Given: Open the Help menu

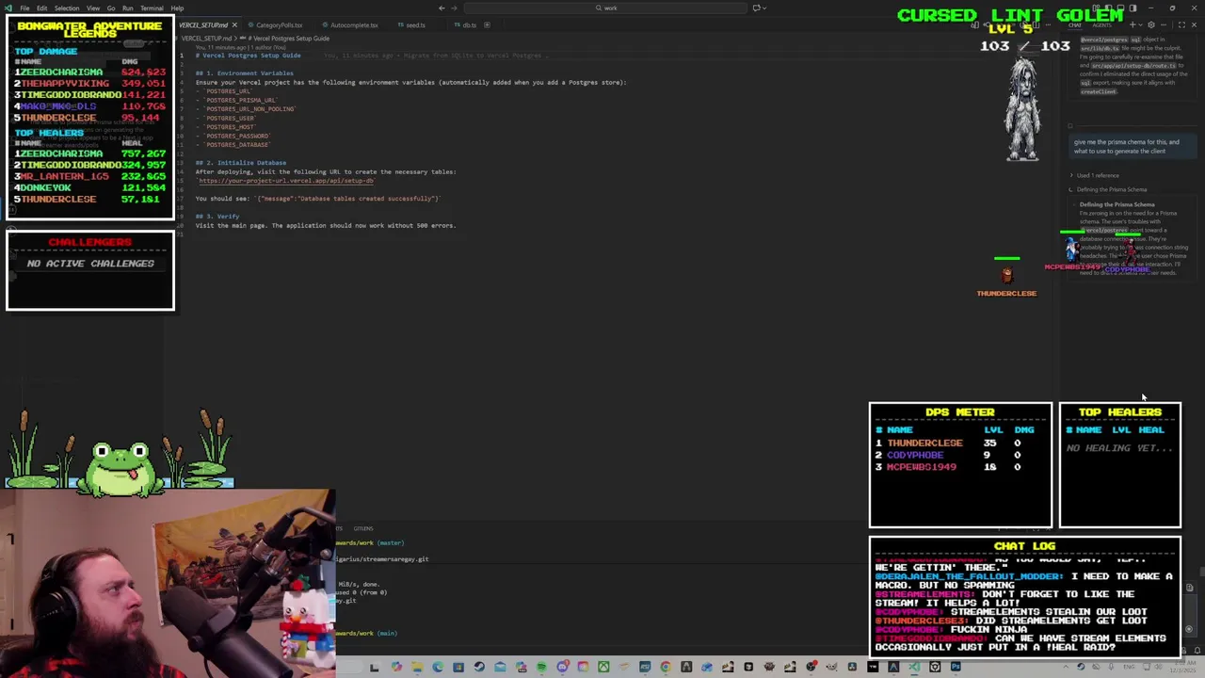Looking at the screenshot, I should click(x=177, y=8).
